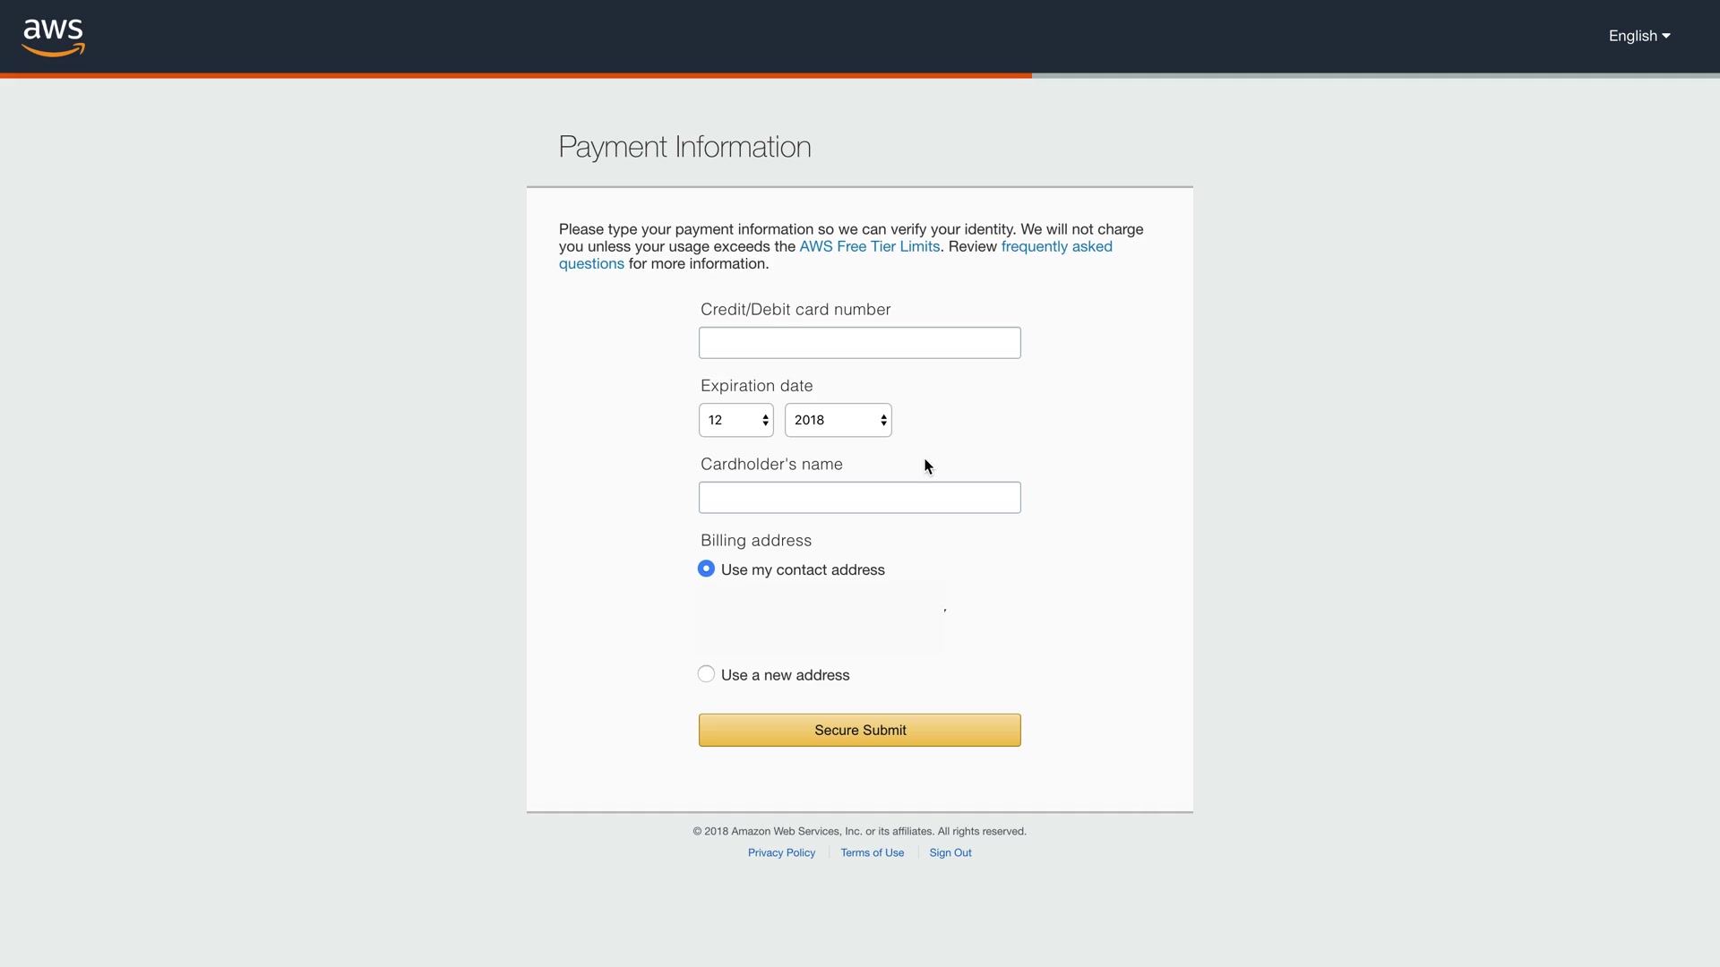Open the expiration month dropdown showing 12
The height and width of the screenshot is (967, 1720).
click(x=735, y=420)
